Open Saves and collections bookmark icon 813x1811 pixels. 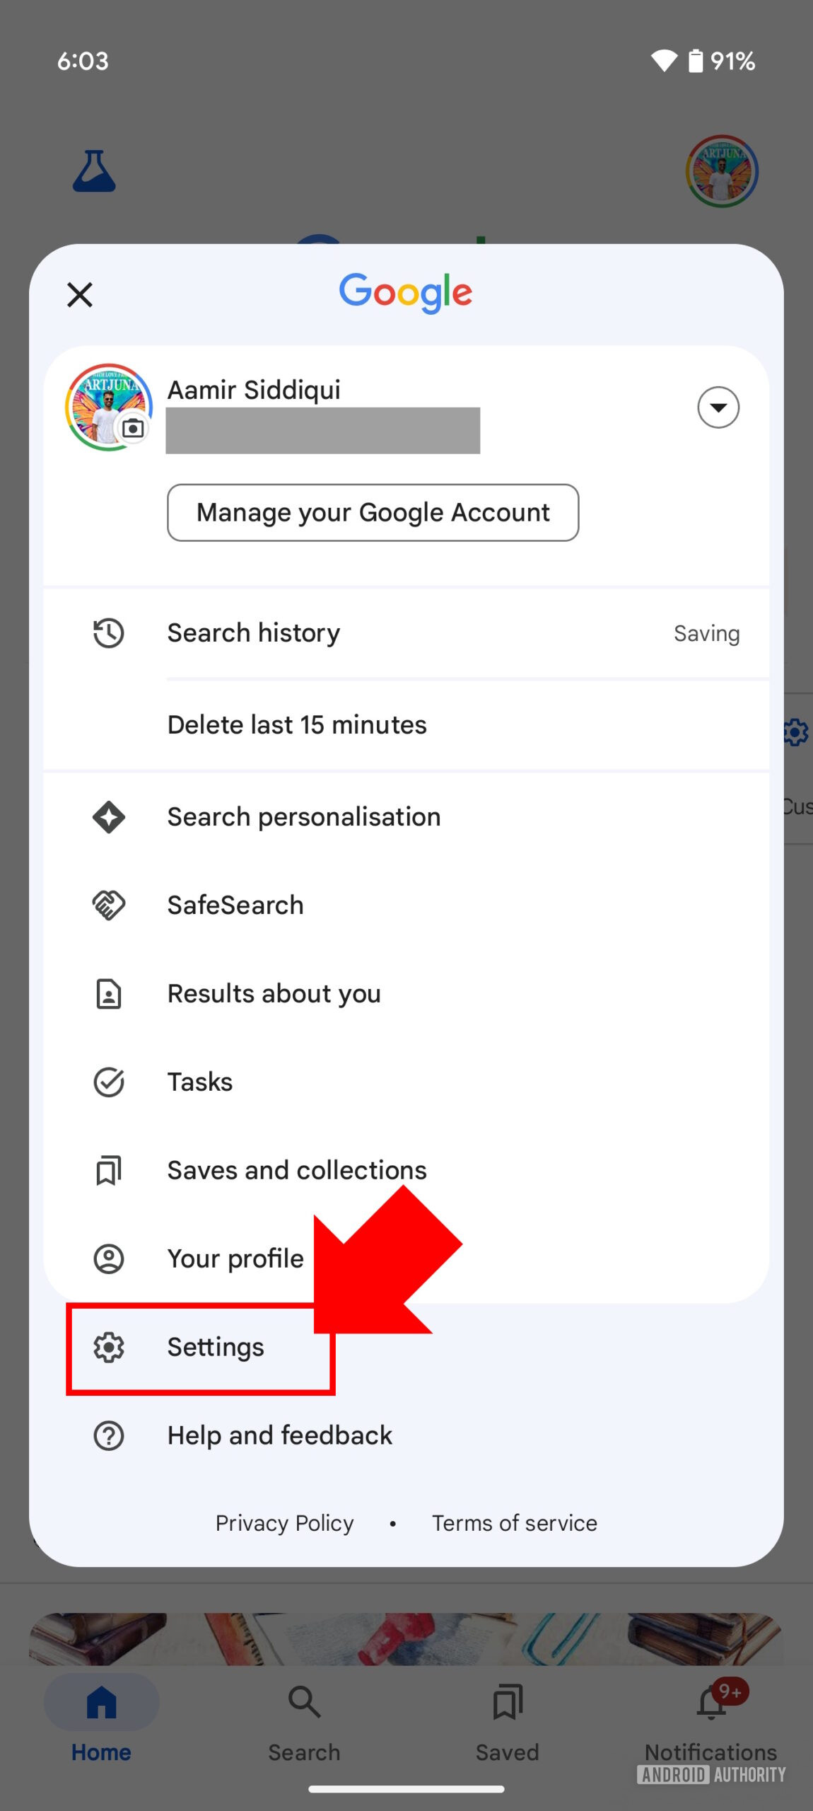109,1171
